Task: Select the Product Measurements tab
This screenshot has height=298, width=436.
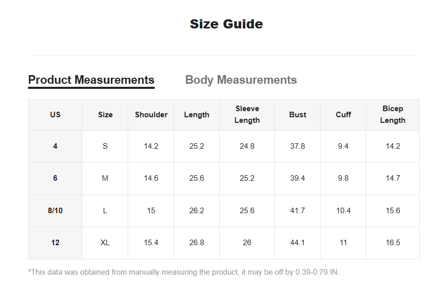Action: [x=91, y=80]
